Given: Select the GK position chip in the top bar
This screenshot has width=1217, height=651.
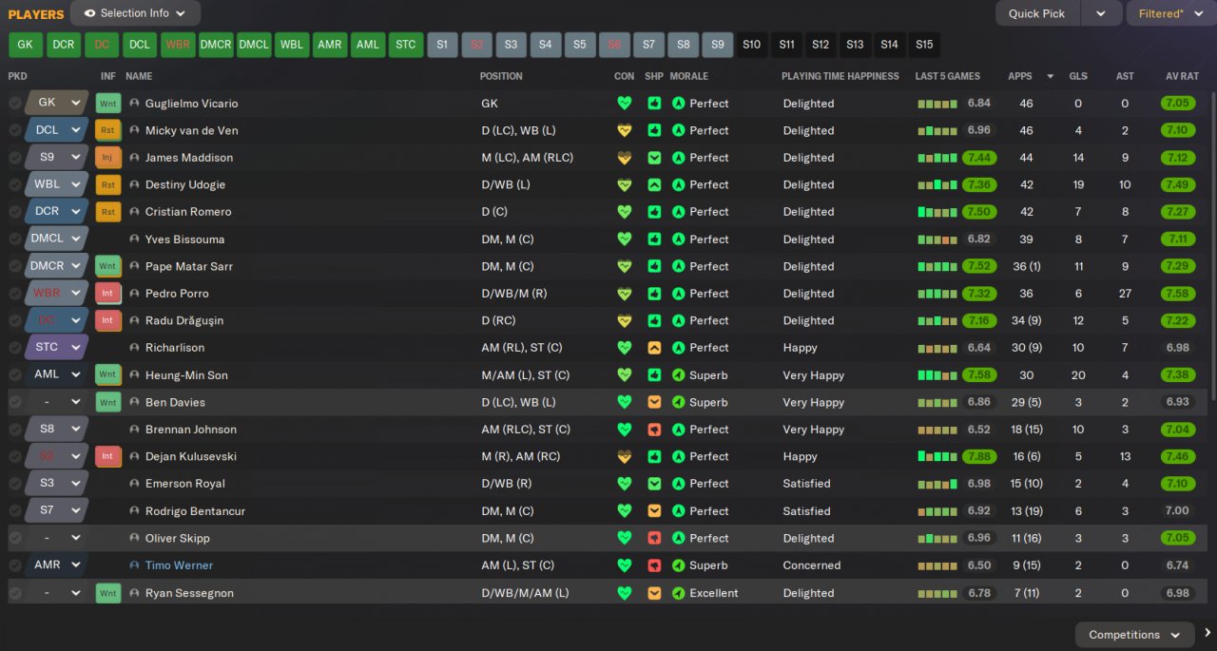Looking at the screenshot, I should tap(25, 45).
